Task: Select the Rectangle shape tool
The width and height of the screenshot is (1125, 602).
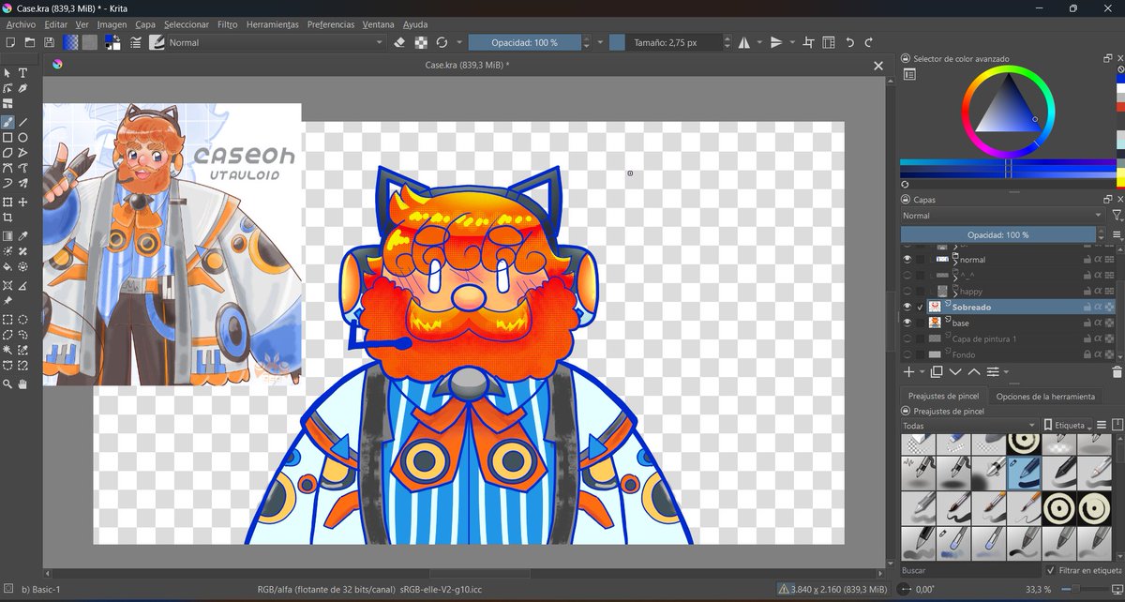Action: tap(7, 137)
